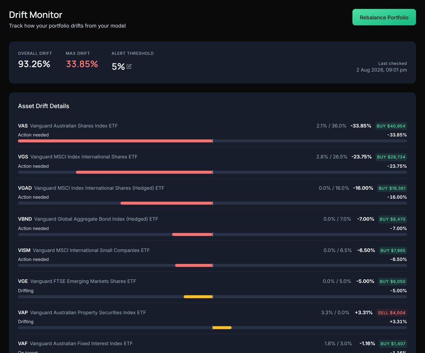Image resolution: width=425 pixels, height=353 pixels.
Task: Click the Drift Monitor page title
Action: 36,15
